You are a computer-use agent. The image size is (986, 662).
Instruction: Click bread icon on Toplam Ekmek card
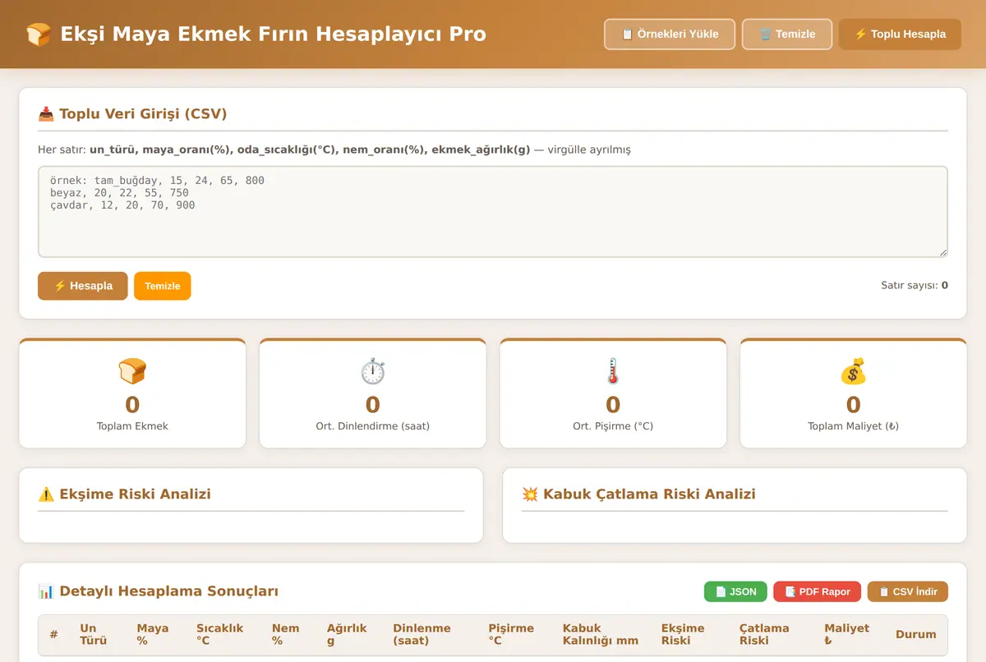coord(132,371)
